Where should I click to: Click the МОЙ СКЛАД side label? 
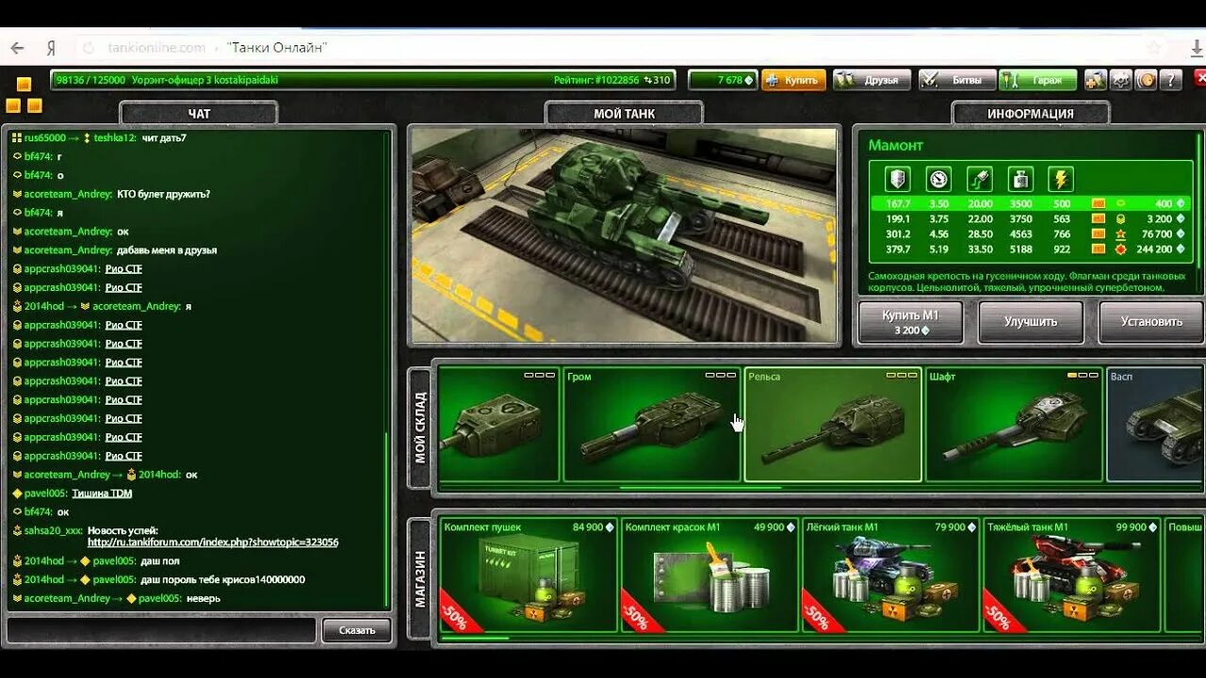420,428
